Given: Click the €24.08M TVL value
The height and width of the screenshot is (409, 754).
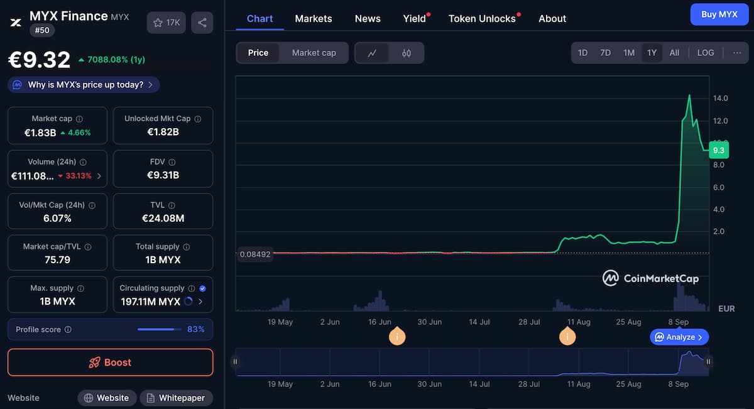Looking at the screenshot, I should [163, 219].
